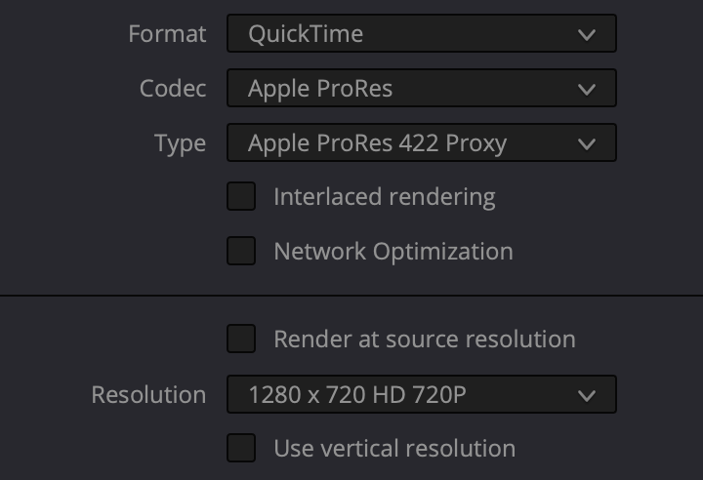Image resolution: width=703 pixels, height=480 pixels.
Task: Click the chevron arrow in the Type dropdown
Action: (x=587, y=143)
